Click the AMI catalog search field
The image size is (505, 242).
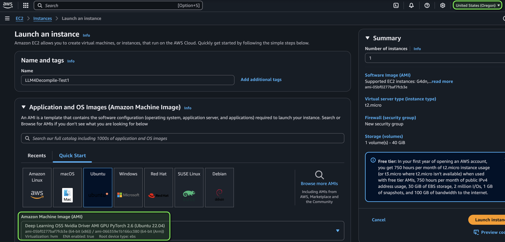(182, 138)
